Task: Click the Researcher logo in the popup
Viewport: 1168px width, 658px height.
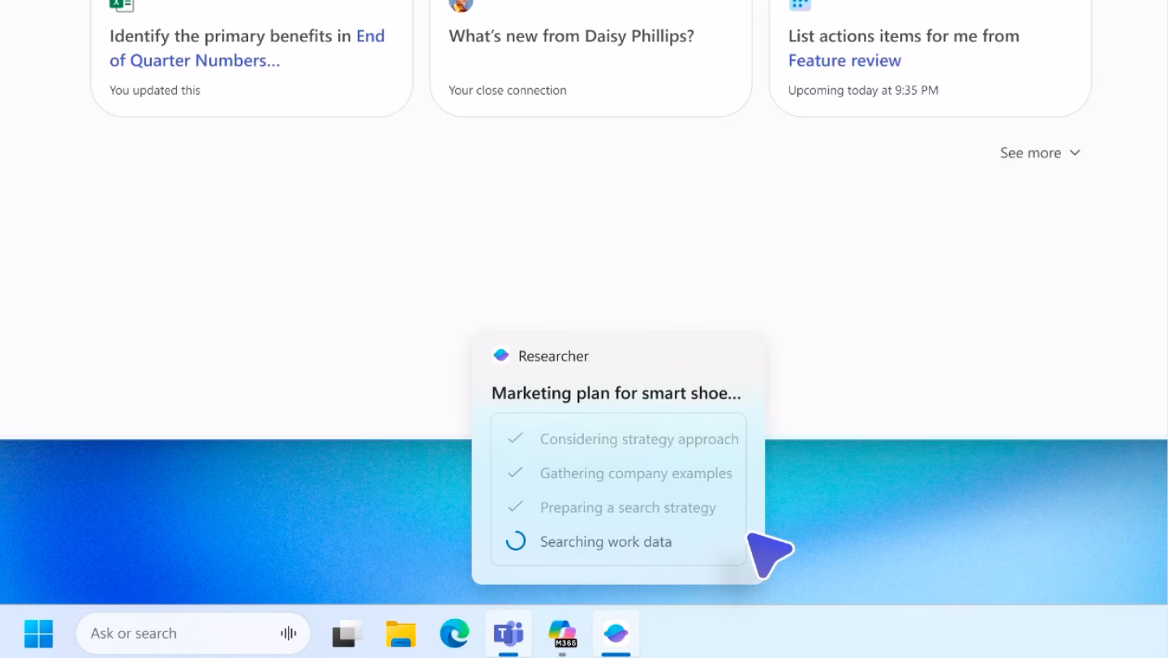Action: [501, 356]
